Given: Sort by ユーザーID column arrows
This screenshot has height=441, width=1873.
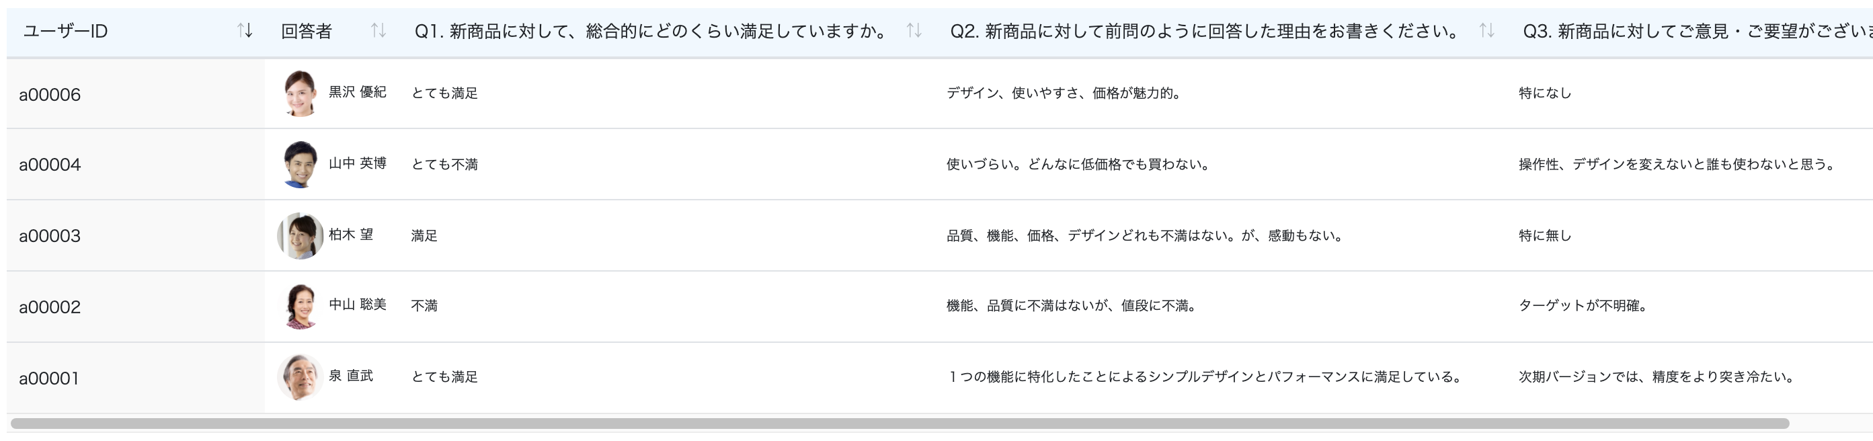Looking at the screenshot, I should pyautogui.click(x=245, y=30).
